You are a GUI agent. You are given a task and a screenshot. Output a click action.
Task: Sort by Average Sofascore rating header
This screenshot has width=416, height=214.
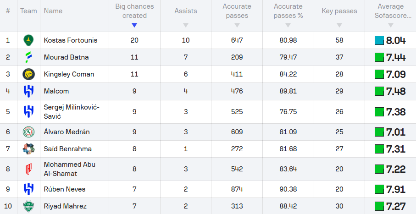[x=390, y=11]
